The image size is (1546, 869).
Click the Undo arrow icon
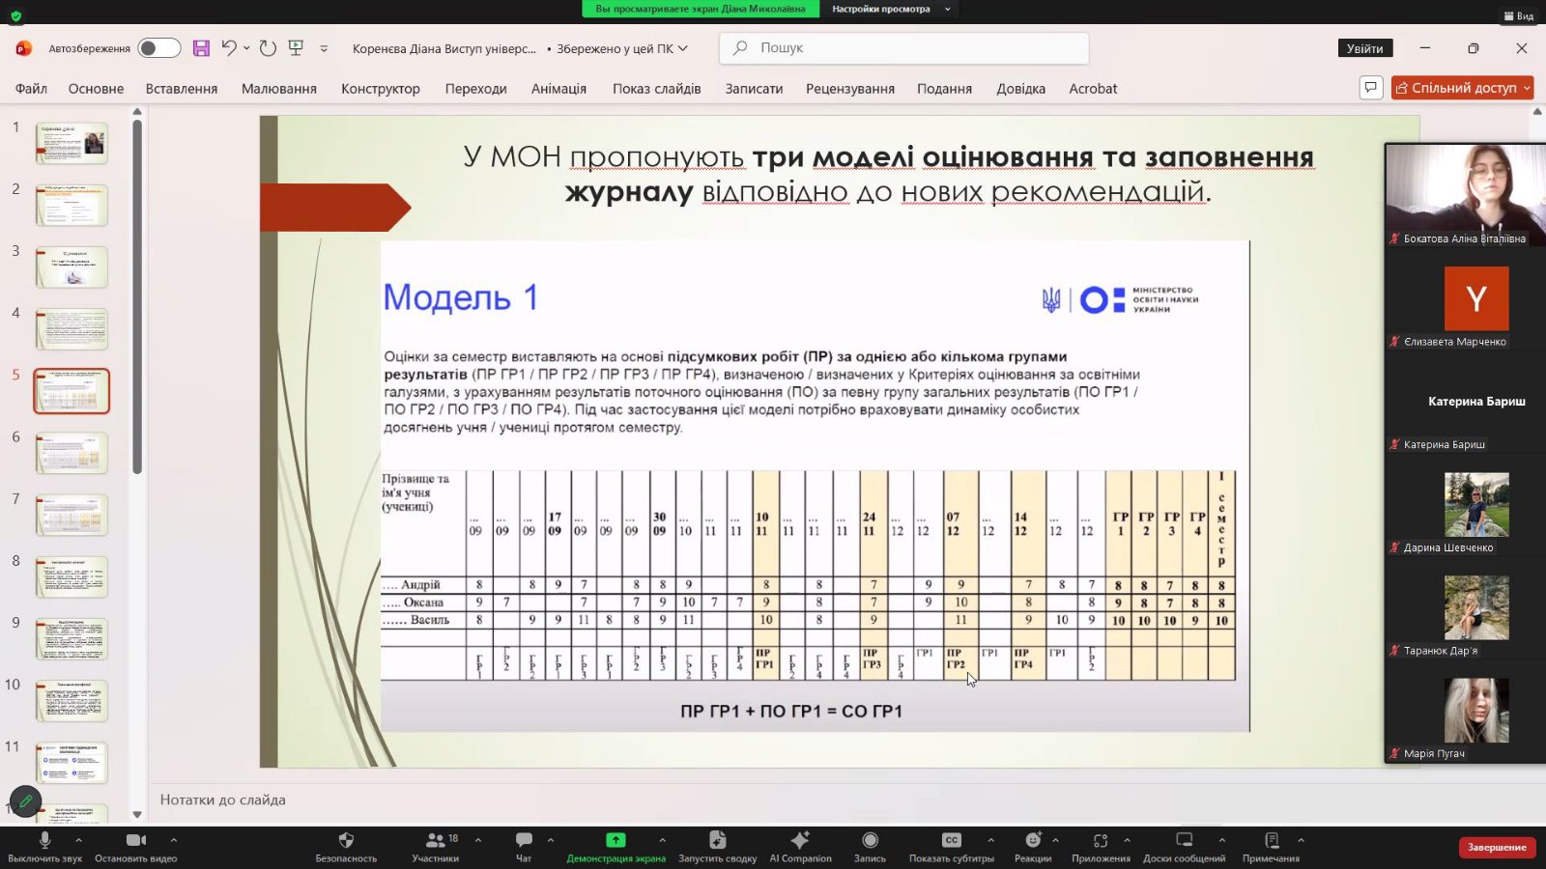click(x=229, y=48)
